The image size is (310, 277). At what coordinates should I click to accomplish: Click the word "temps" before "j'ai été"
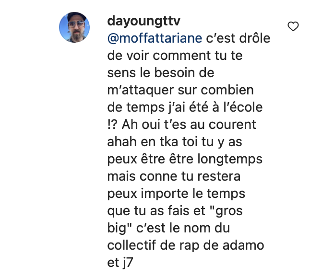(145, 108)
